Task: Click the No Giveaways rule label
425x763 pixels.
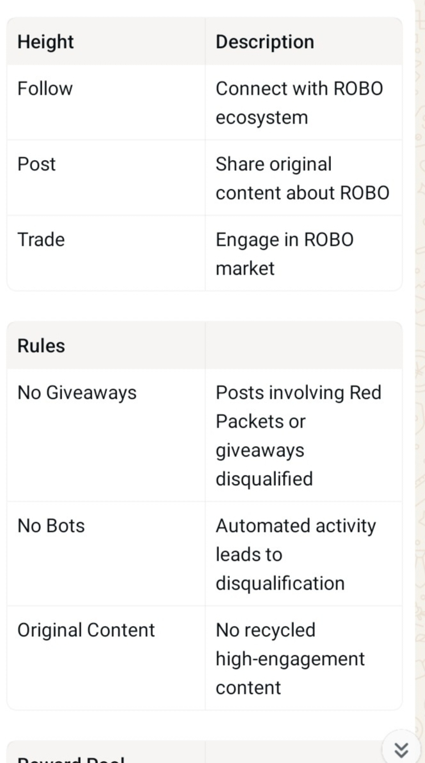Action: click(77, 392)
